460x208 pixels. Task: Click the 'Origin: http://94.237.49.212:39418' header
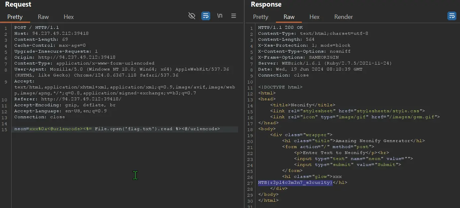[x=65, y=57]
